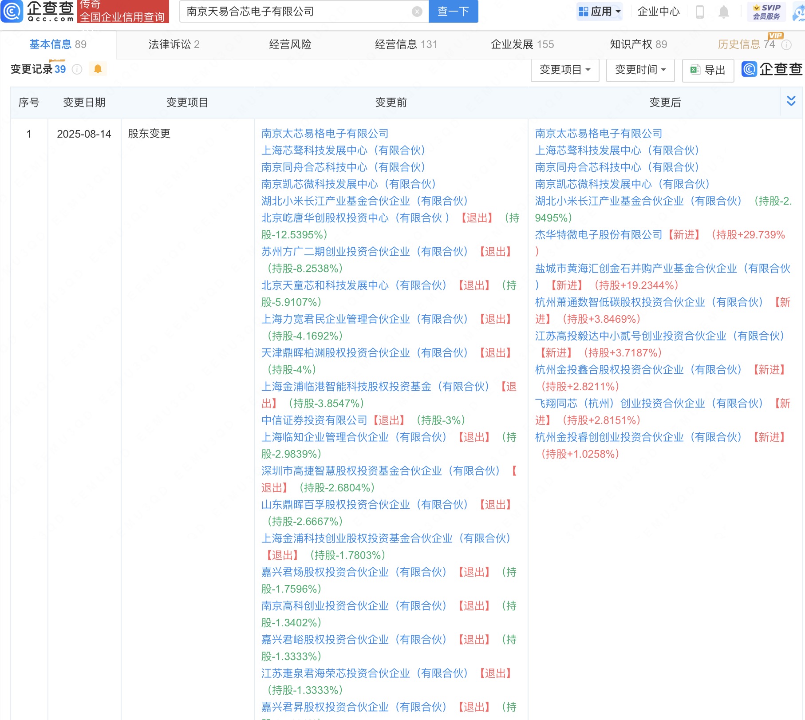This screenshot has height=720, width=805.
Task: Open 上海临知企业管理合伙企业 link
Action: [x=354, y=437]
